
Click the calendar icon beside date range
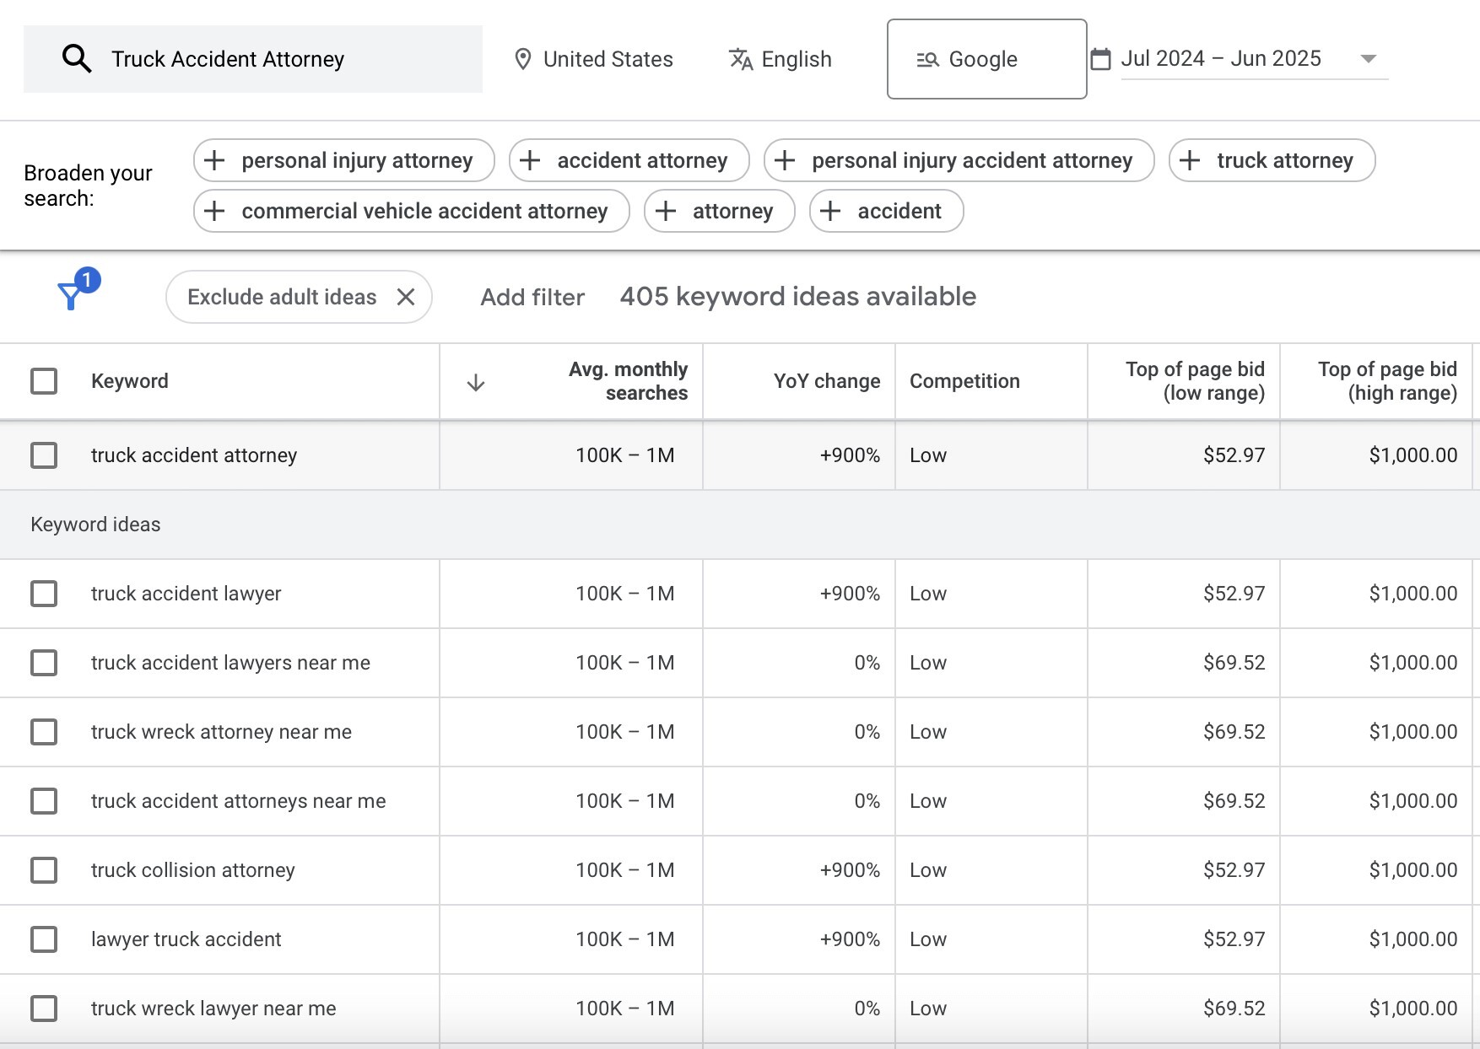tap(1100, 59)
